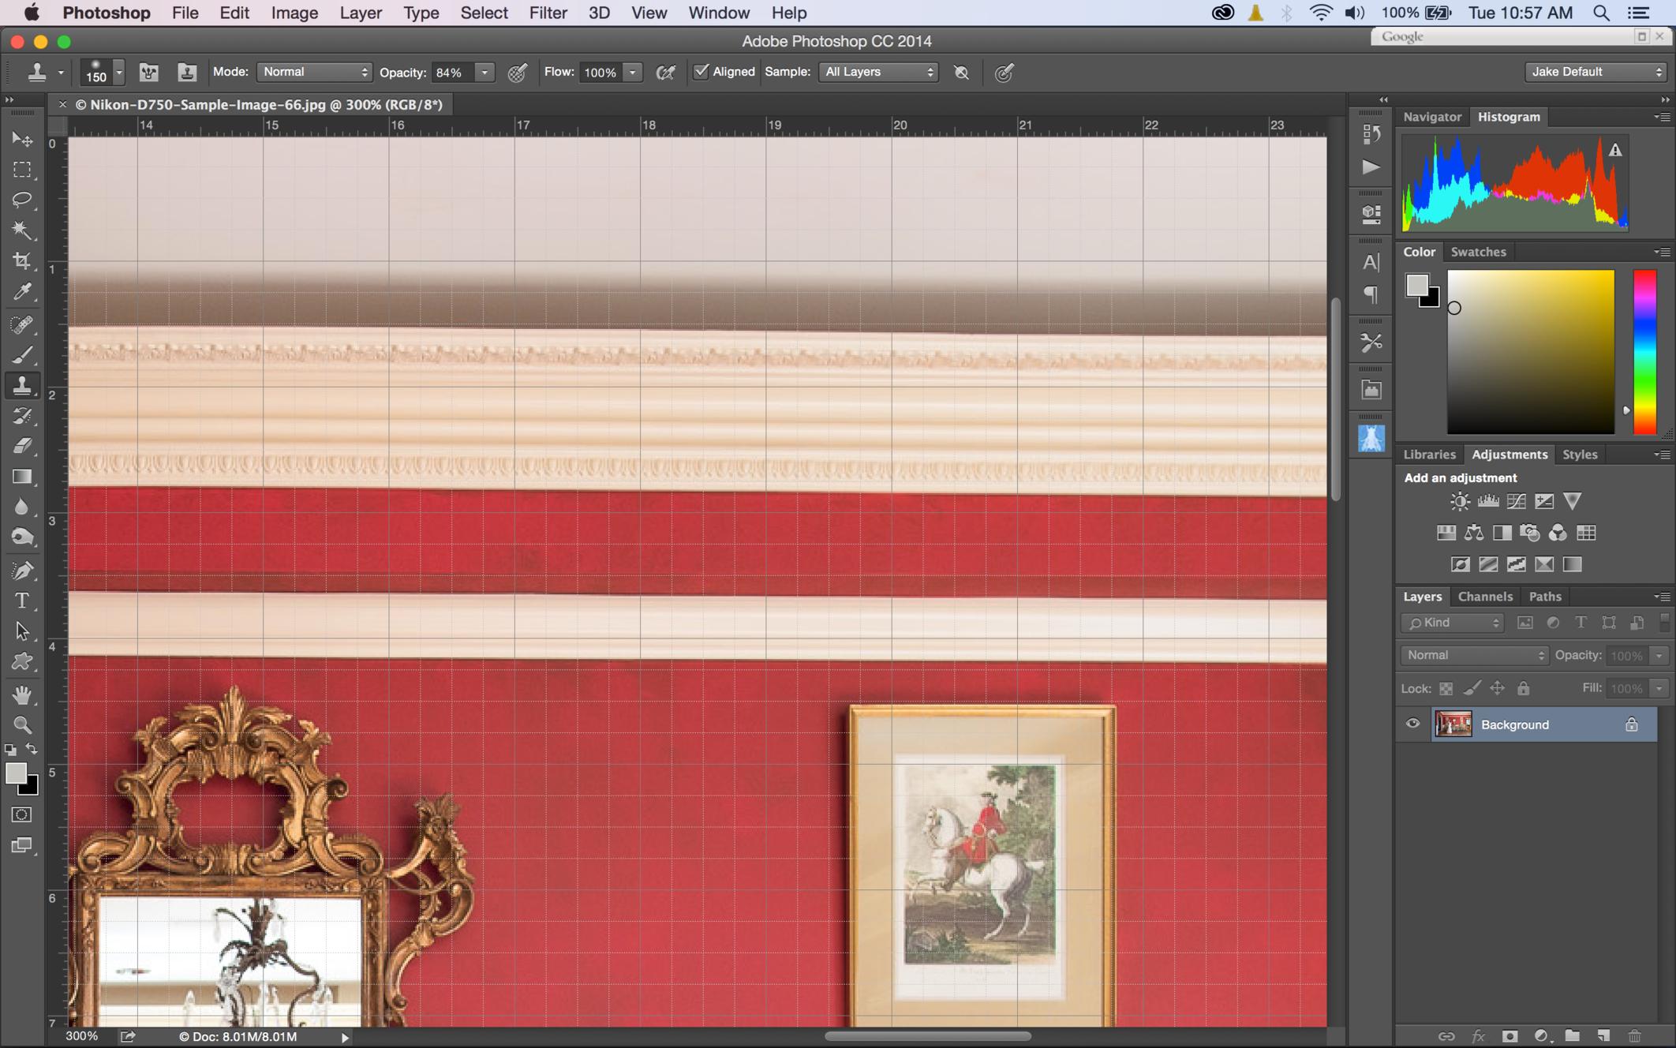Select the Horizontal Type tool

pos(22,601)
